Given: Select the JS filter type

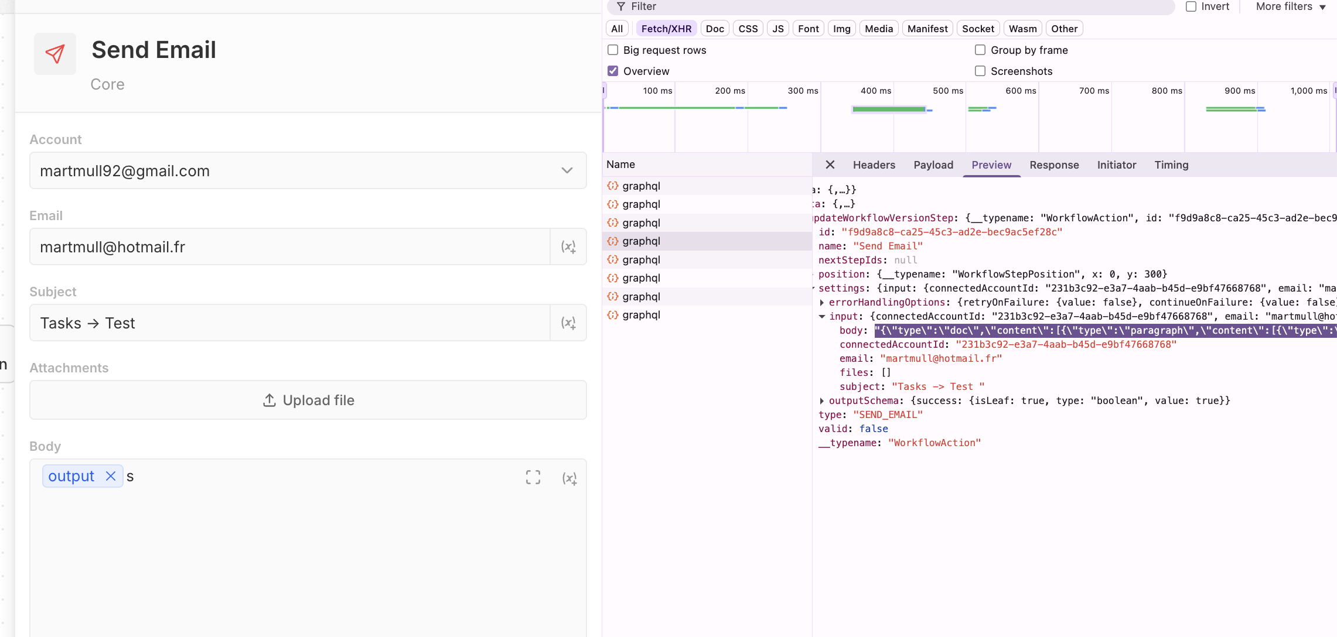Looking at the screenshot, I should 777,29.
